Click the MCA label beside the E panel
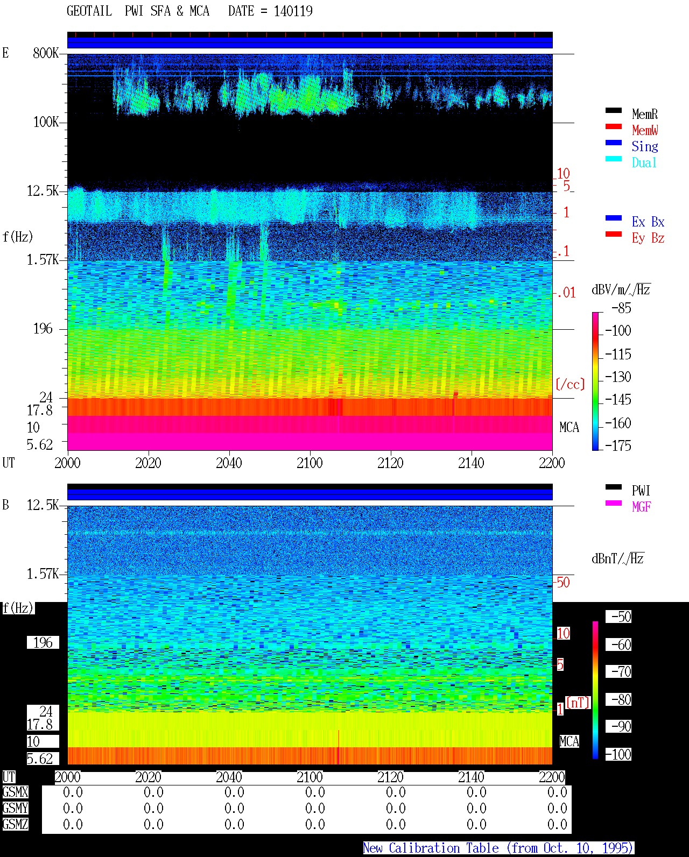The height and width of the screenshot is (857, 689). [x=569, y=427]
